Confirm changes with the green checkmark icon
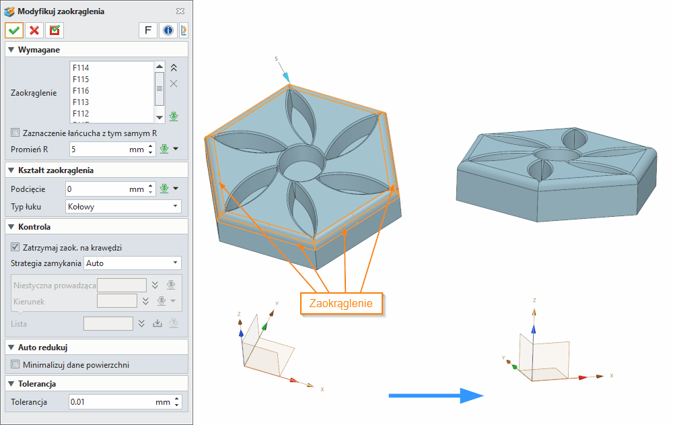673x425 pixels. [14, 30]
